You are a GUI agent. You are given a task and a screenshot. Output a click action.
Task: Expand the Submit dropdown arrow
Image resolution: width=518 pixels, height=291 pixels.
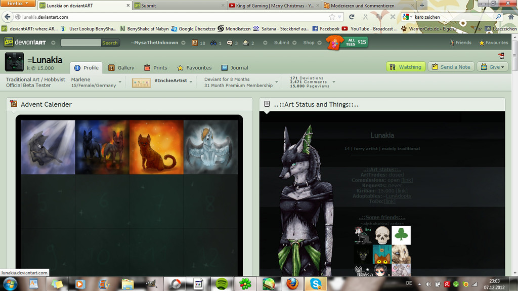tap(294, 43)
